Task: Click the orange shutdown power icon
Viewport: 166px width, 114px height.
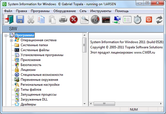Action: [149, 20]
